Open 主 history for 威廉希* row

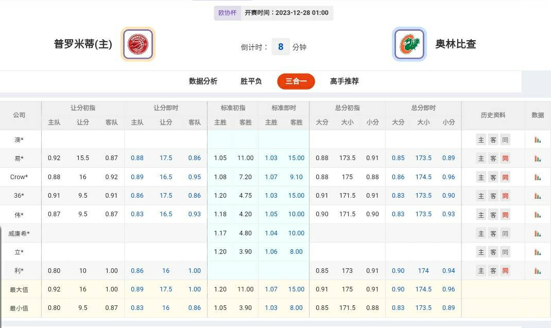click(481, 233)
